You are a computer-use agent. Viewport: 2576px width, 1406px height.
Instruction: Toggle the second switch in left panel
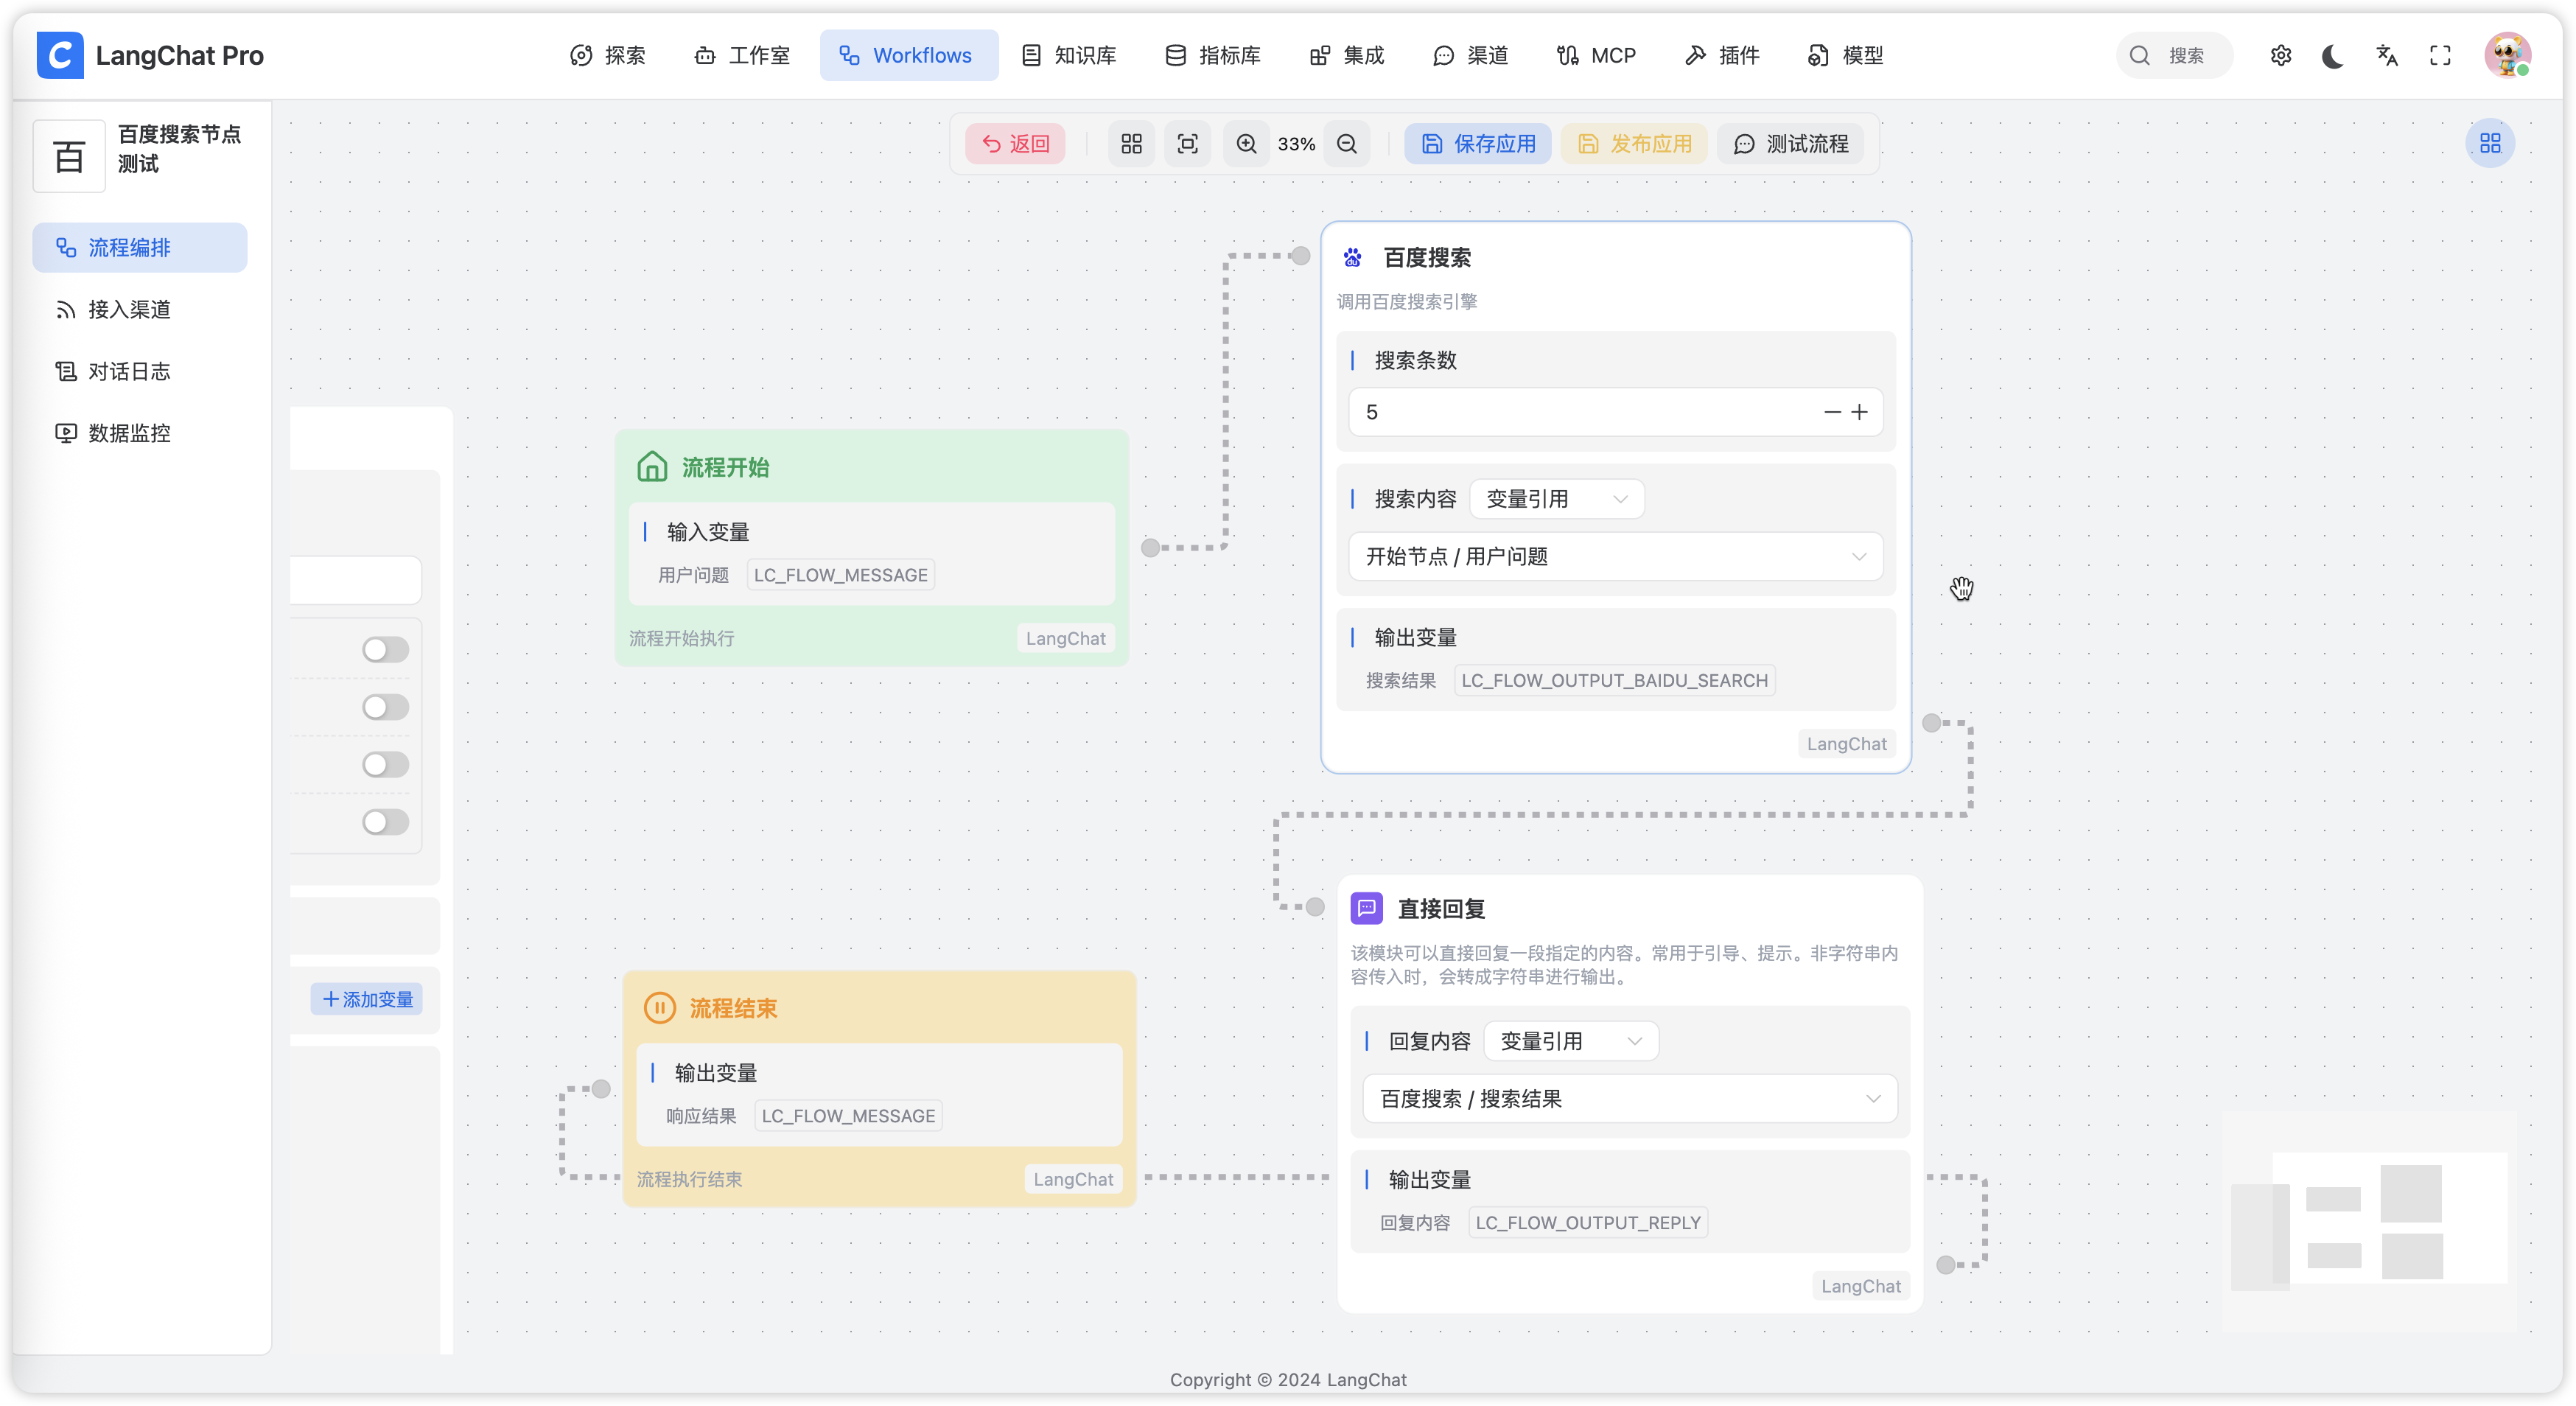tap(385, 708)
